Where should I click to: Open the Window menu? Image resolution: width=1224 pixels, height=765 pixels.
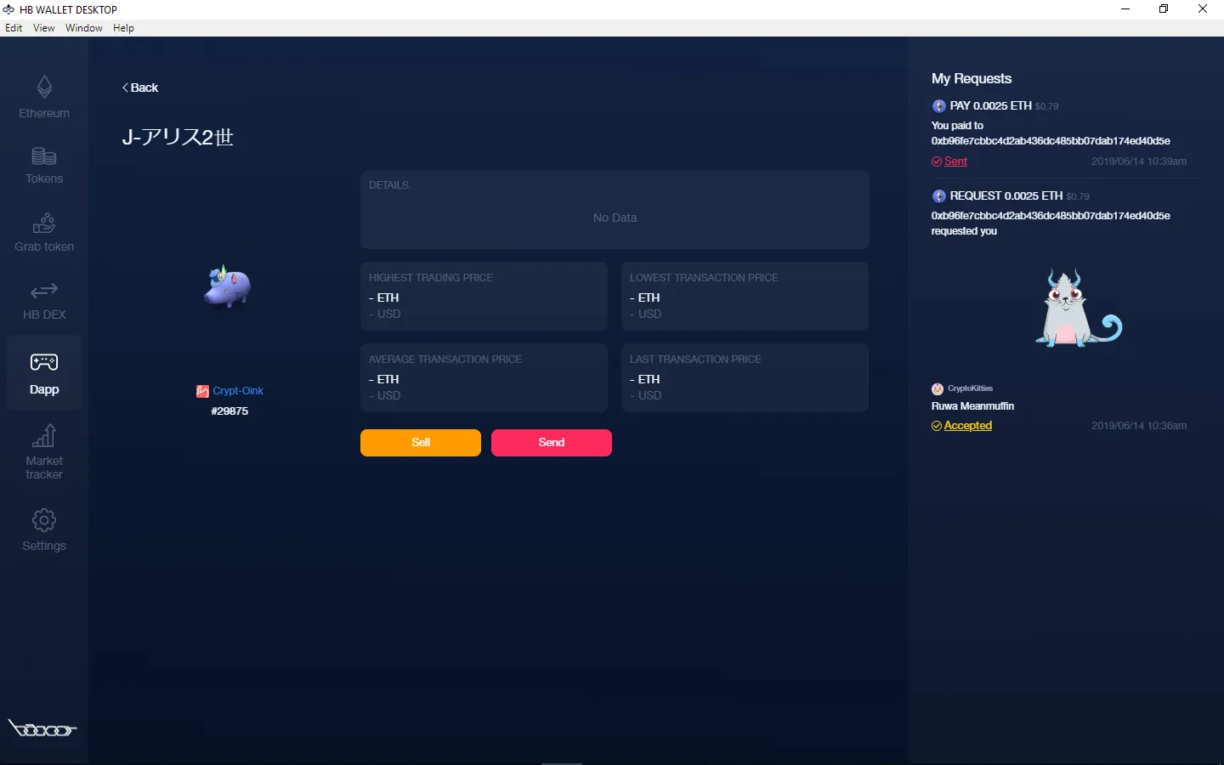[83, 27]
